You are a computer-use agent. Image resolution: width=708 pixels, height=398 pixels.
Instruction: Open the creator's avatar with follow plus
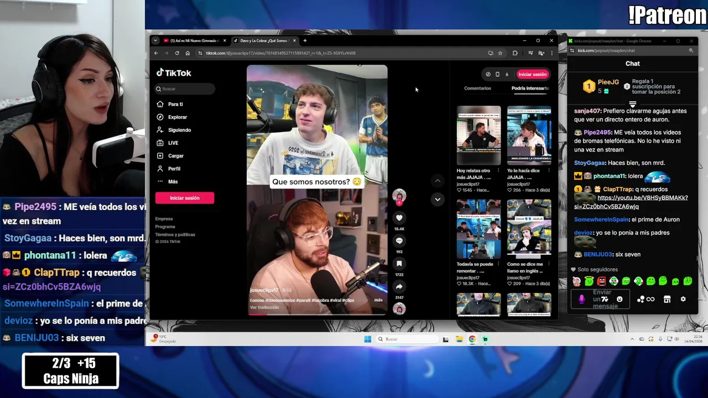[399, 196]
